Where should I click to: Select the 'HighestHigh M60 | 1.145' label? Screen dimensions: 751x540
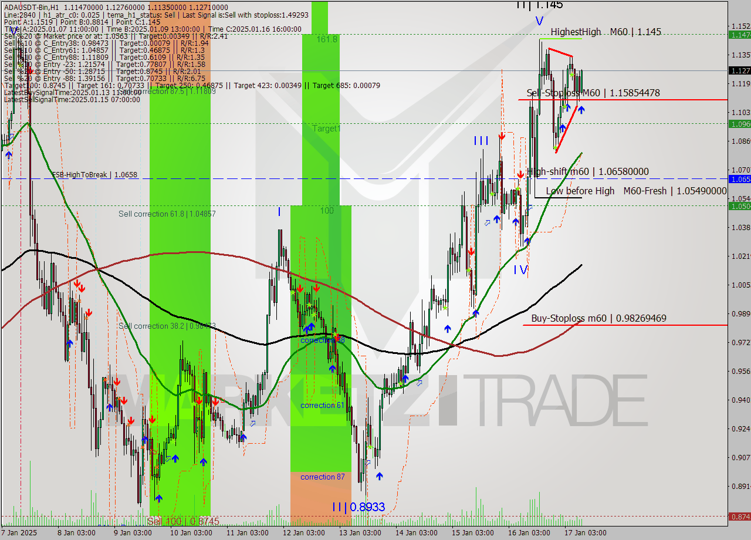pyautogui.click(x=606, y=32)
